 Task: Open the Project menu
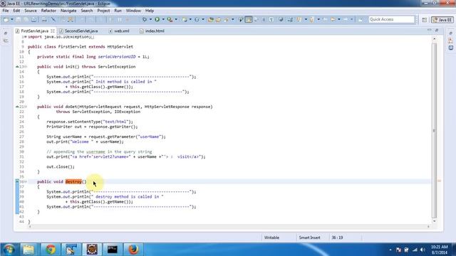click(x=103, y=11)
